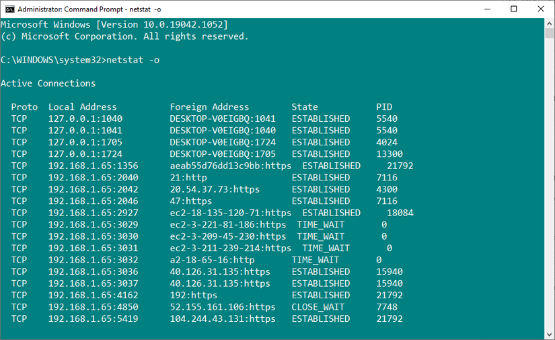Click foreign address a2-18-65-16:http

pyautogui.click(x=212, y=260)
